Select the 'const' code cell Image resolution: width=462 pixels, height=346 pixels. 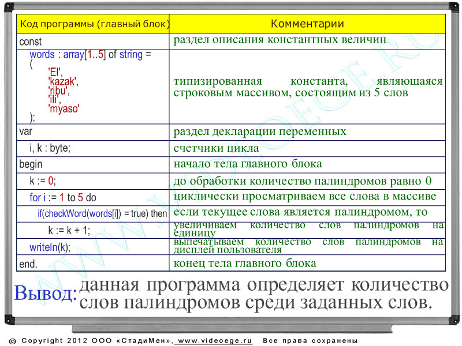[x=93, y=42]
